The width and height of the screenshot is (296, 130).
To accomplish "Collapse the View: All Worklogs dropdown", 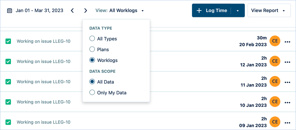I will [120, 10].
